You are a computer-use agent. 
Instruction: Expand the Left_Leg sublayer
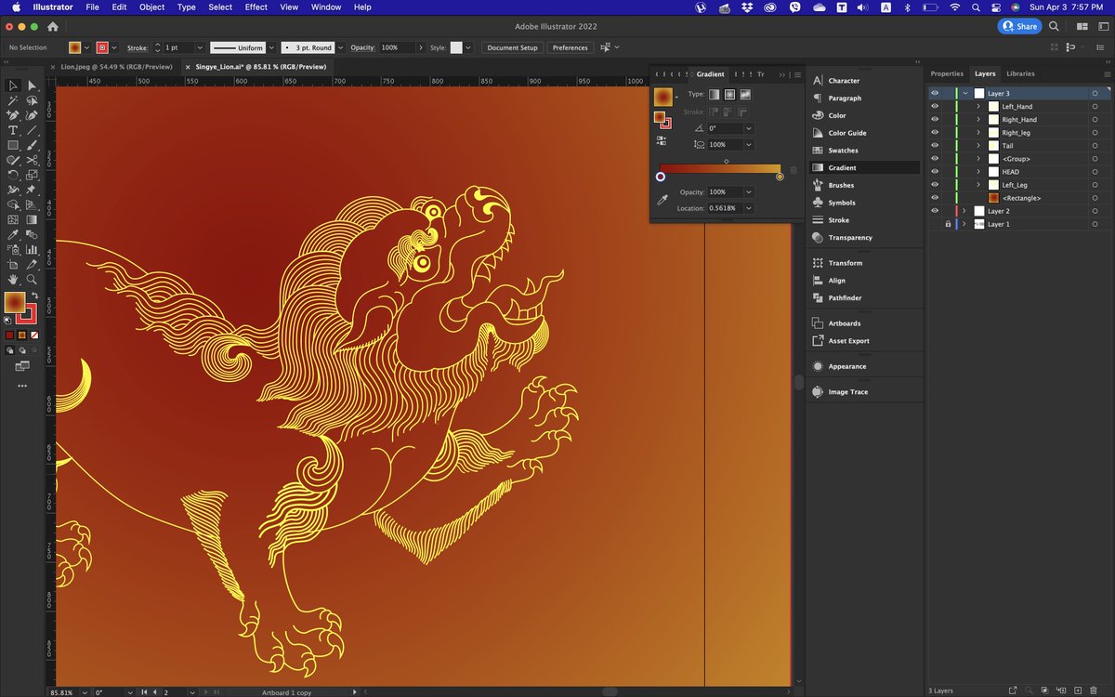coord(978,185)
